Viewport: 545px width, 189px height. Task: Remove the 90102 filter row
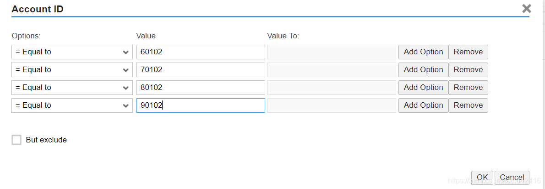(468, 105)
